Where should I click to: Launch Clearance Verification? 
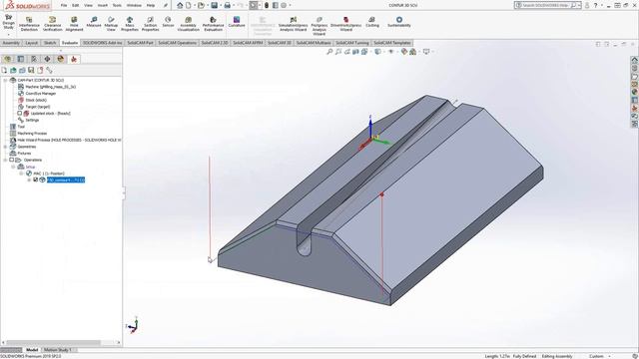coord(53,24)
